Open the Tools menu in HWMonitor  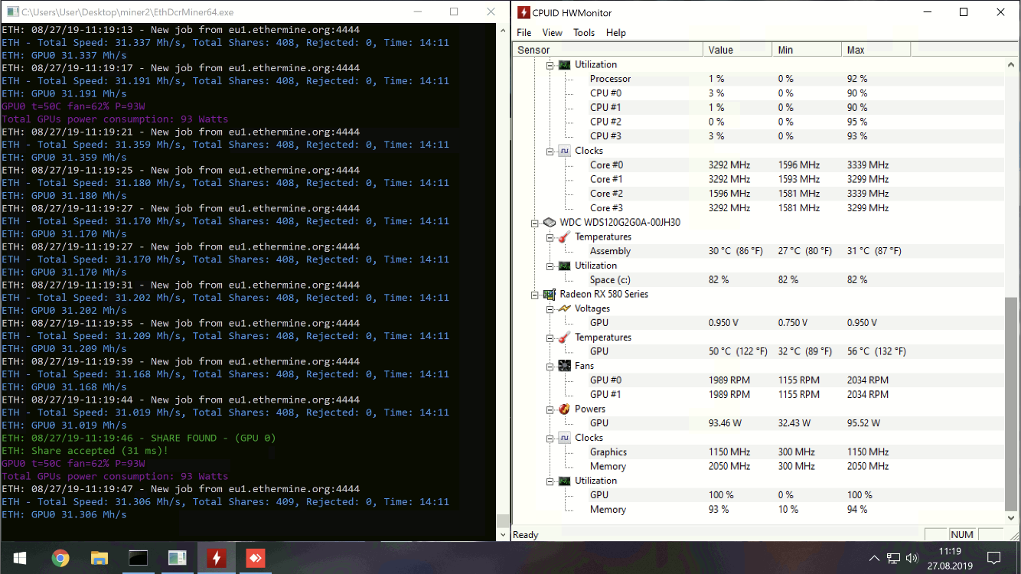(x=584, y=33)
